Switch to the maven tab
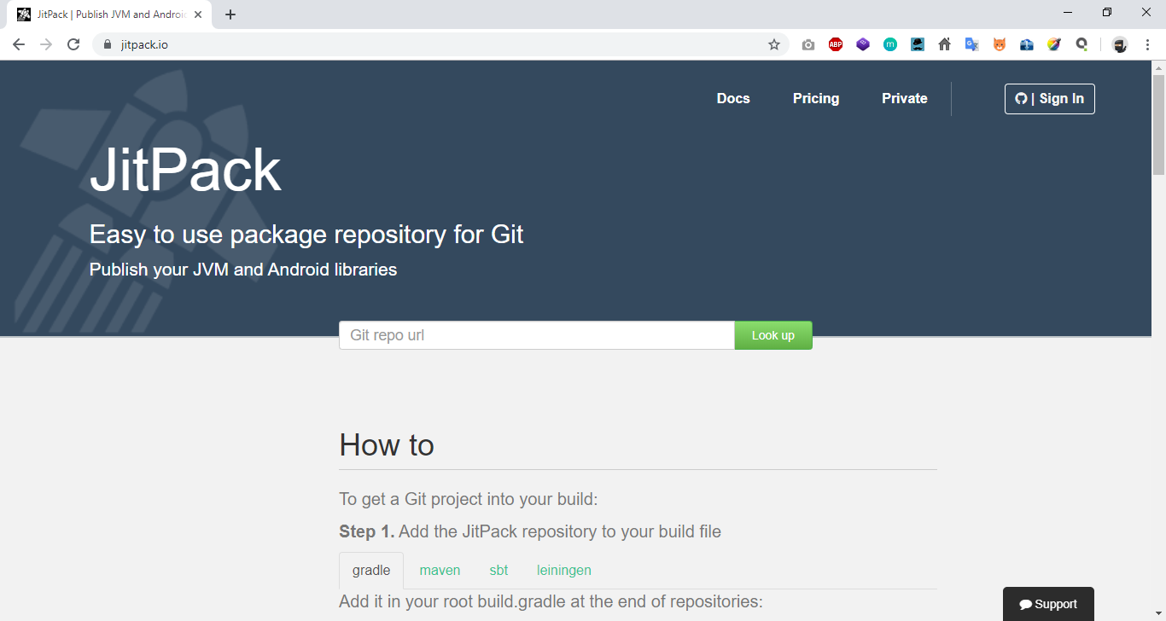Screen dimensions: 1166x621 point(440,570)
